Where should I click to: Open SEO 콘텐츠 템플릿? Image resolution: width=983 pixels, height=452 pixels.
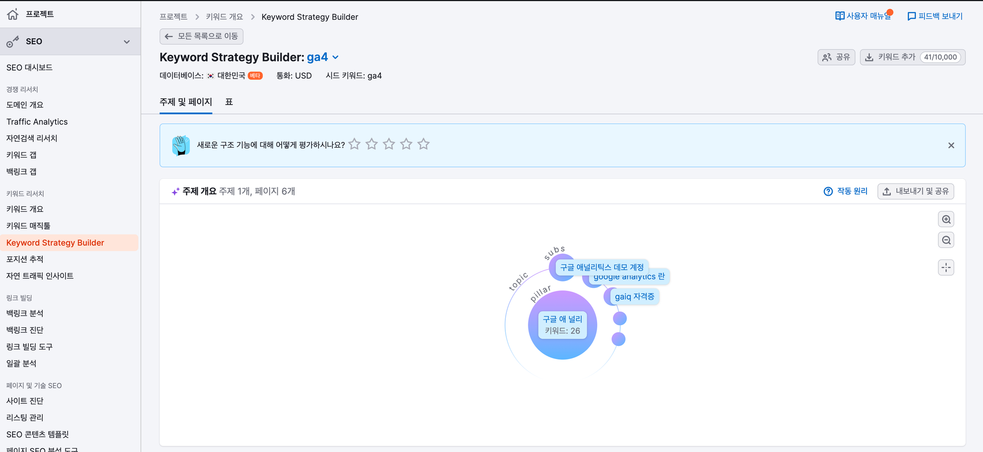tap(38, 434)
